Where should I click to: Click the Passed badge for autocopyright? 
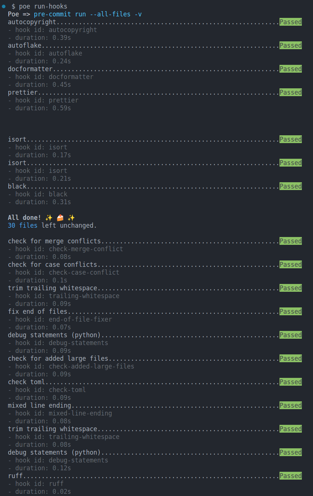point(290,22)
